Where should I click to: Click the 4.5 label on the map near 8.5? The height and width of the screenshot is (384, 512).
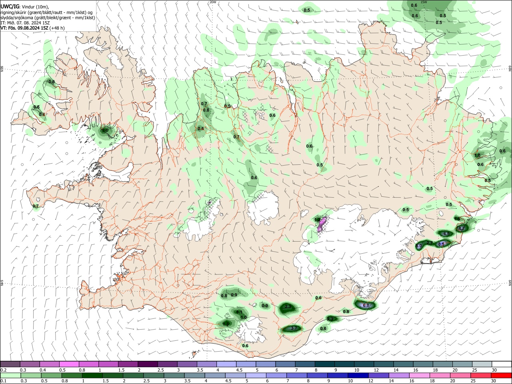pos(446,234)
